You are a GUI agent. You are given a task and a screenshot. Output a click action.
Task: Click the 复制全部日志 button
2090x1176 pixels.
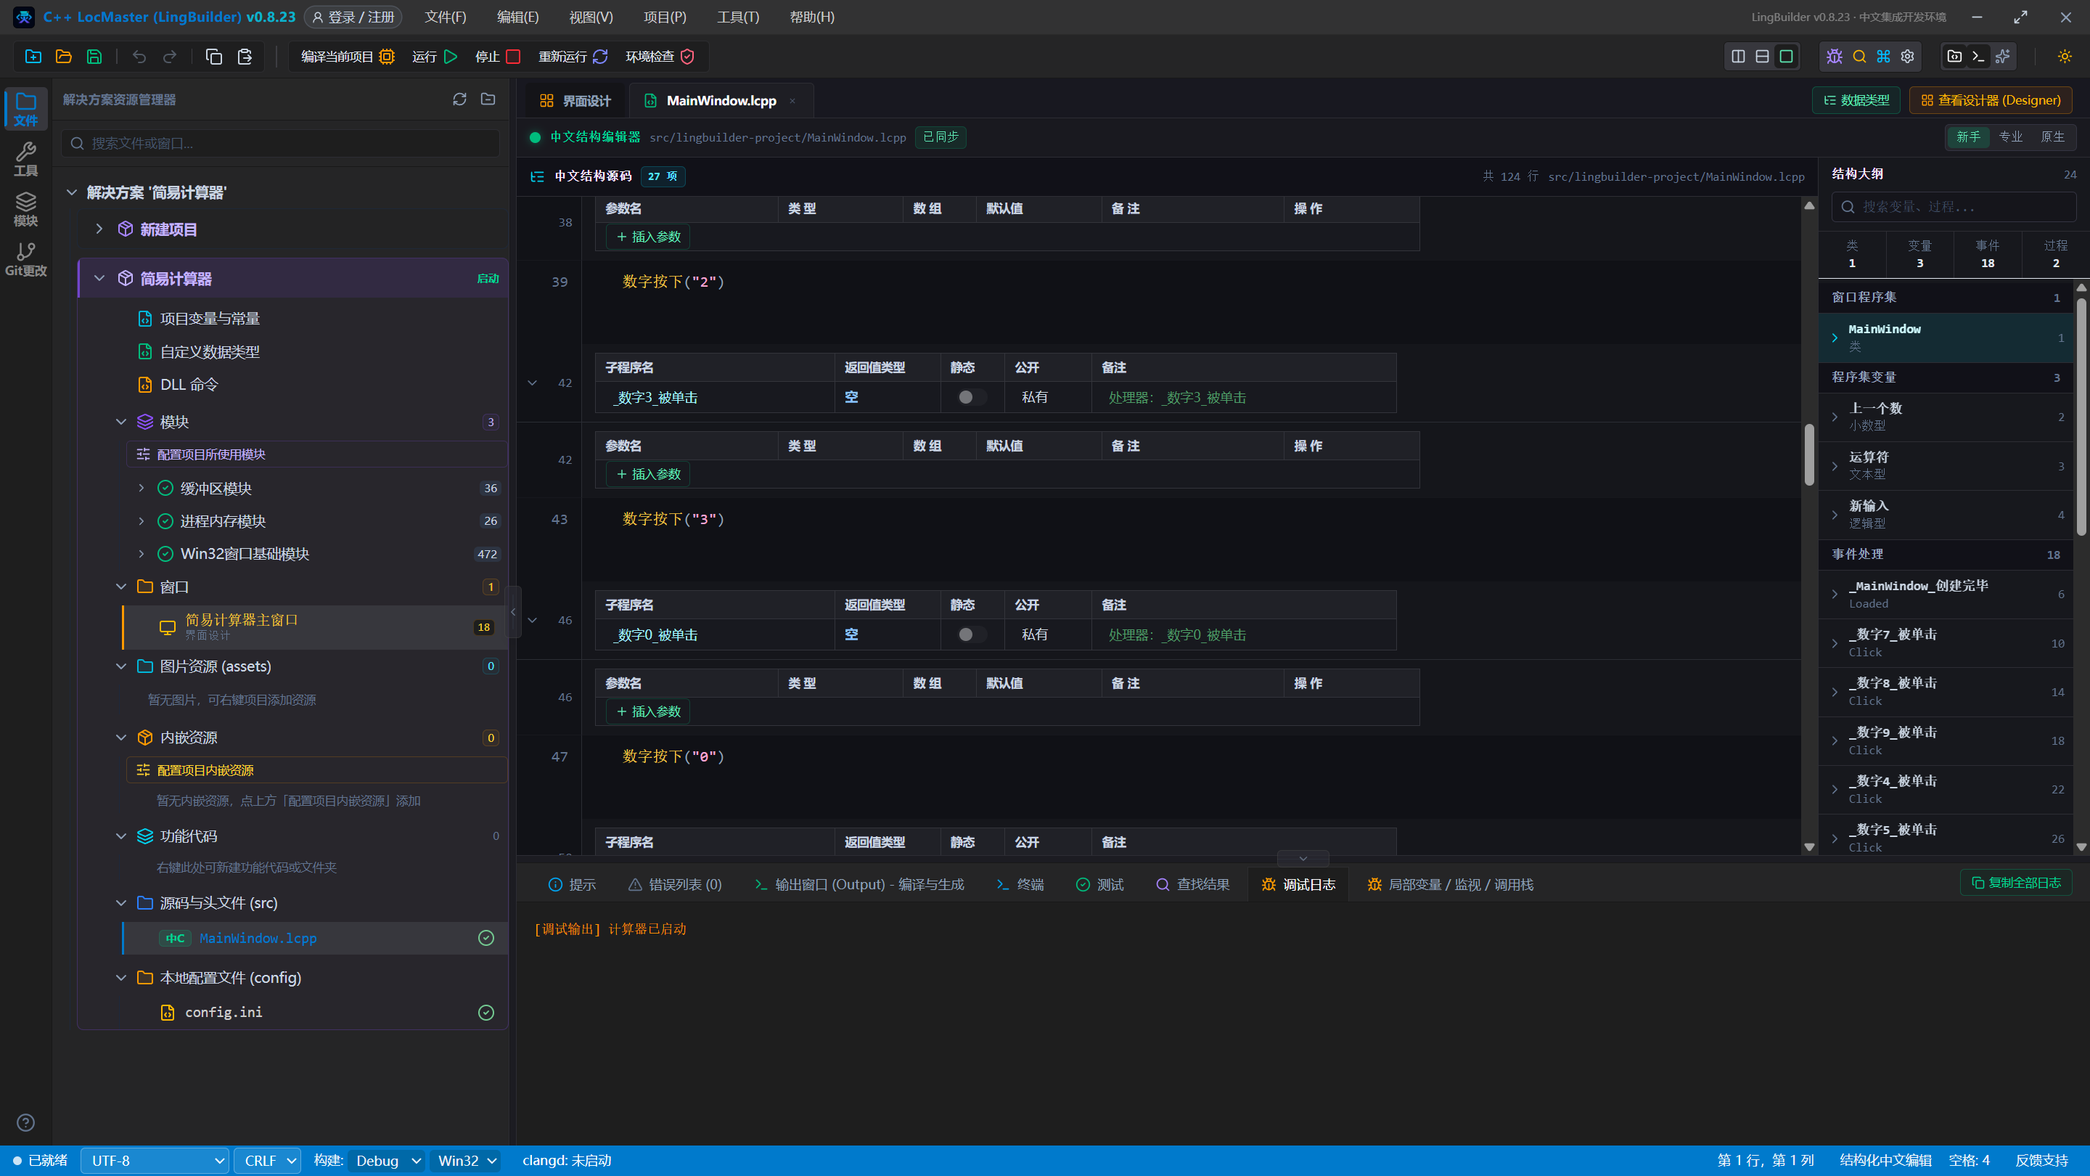(2015, 883)
